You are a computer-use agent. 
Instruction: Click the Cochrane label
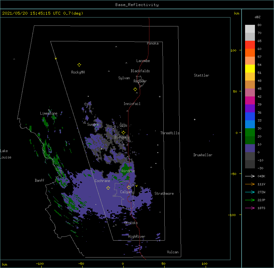click(102, 181)
